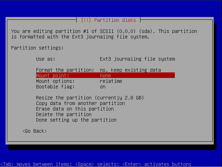Select 'Done setting up the partition'
This screenshot has height=167, width=222.
pos(76,120)
